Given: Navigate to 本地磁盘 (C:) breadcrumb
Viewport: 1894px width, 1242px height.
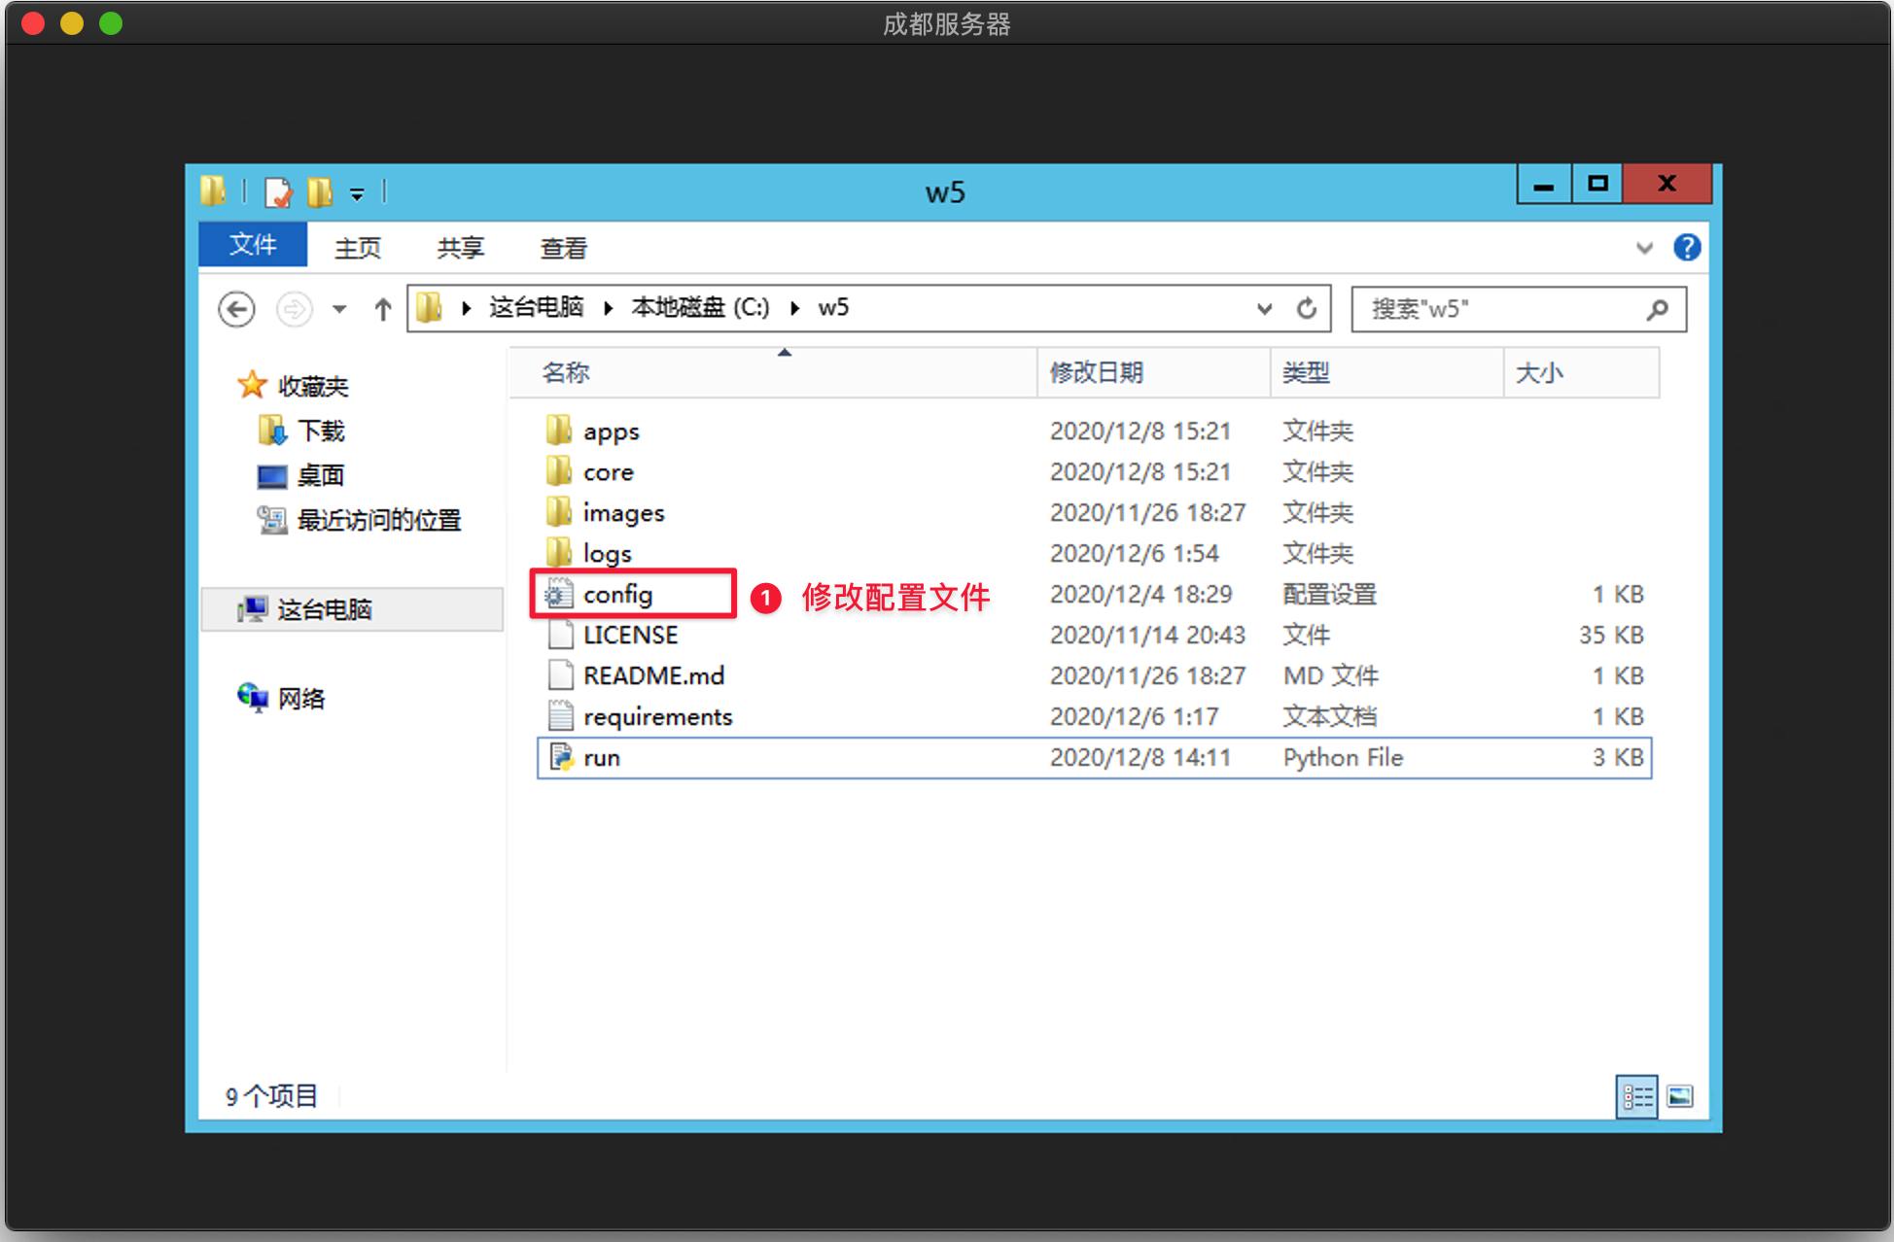Looking at the screenshot, I should pos(700,307).
